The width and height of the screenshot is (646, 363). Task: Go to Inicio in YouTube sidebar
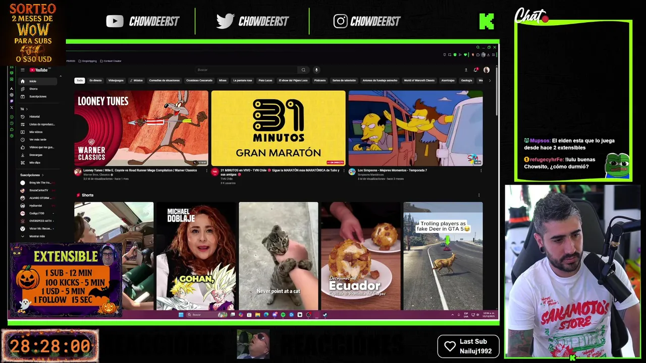(38, 81)
